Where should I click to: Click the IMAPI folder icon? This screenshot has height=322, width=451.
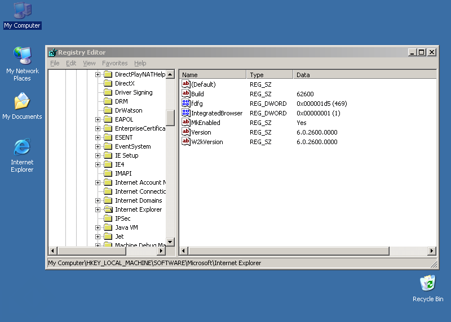click(108, 173)
